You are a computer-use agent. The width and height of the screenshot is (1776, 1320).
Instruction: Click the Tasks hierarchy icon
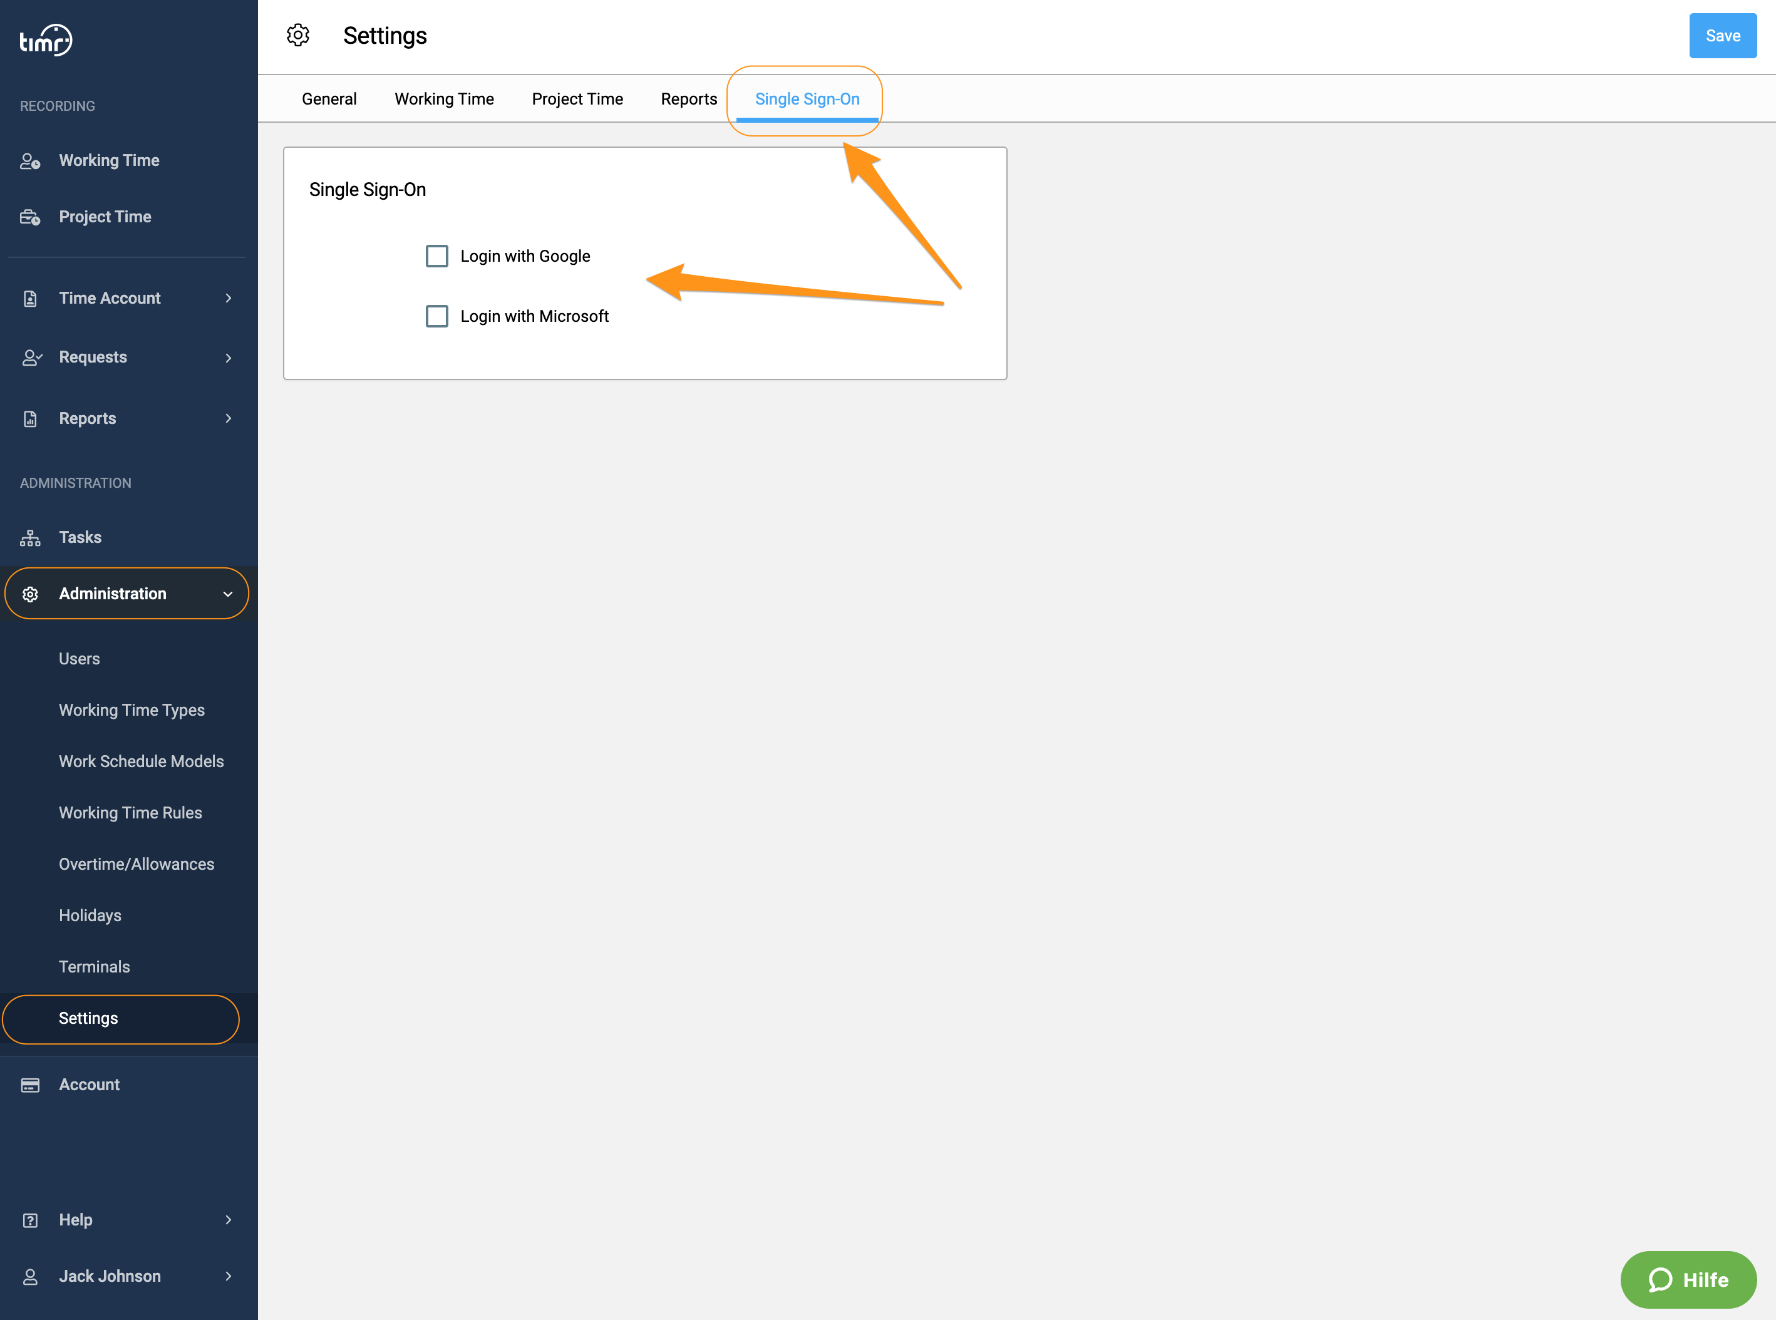30,538
